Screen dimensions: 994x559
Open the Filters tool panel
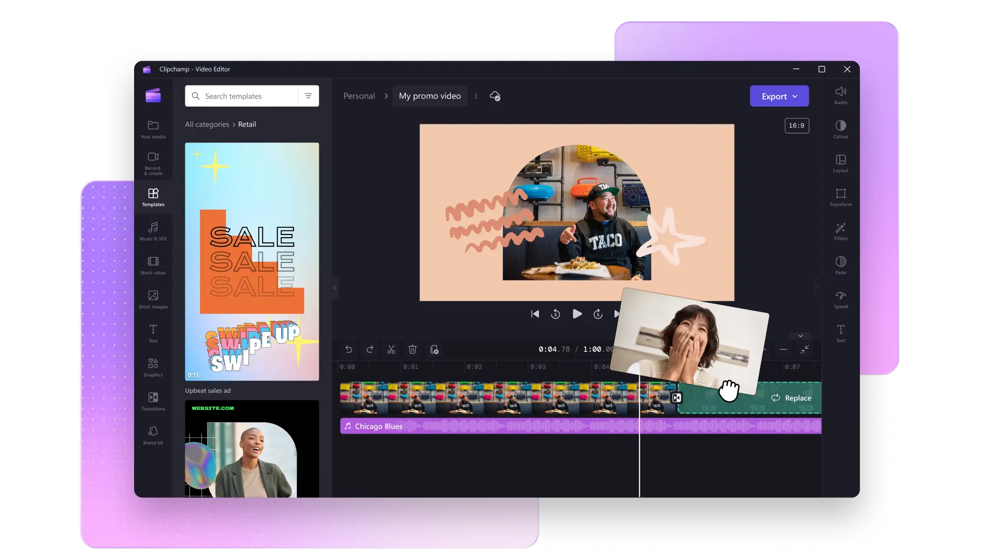tap(840, 231)
